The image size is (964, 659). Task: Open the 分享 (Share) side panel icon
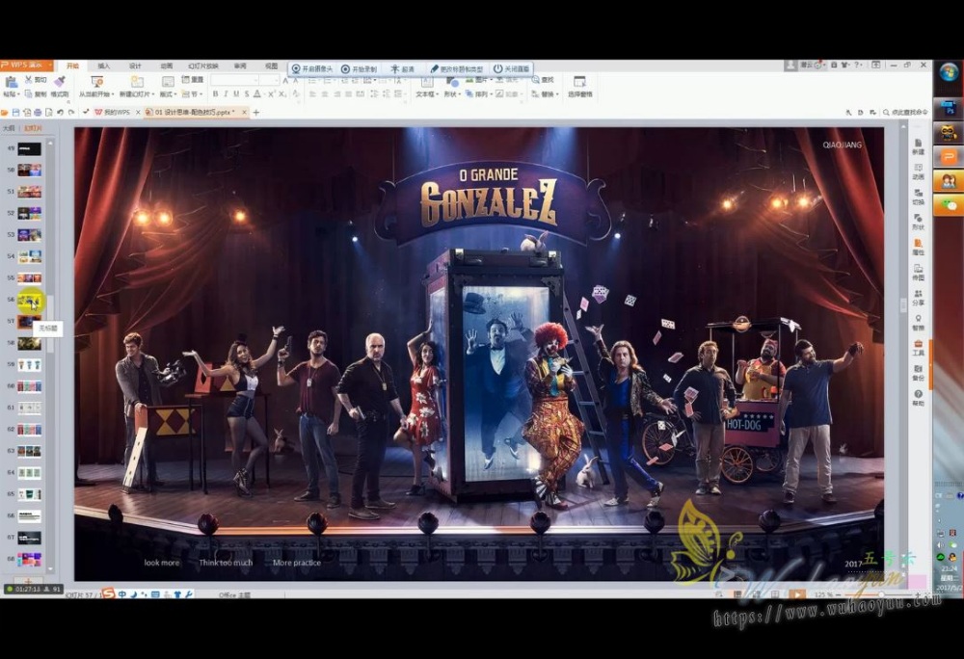click(918, 298)
